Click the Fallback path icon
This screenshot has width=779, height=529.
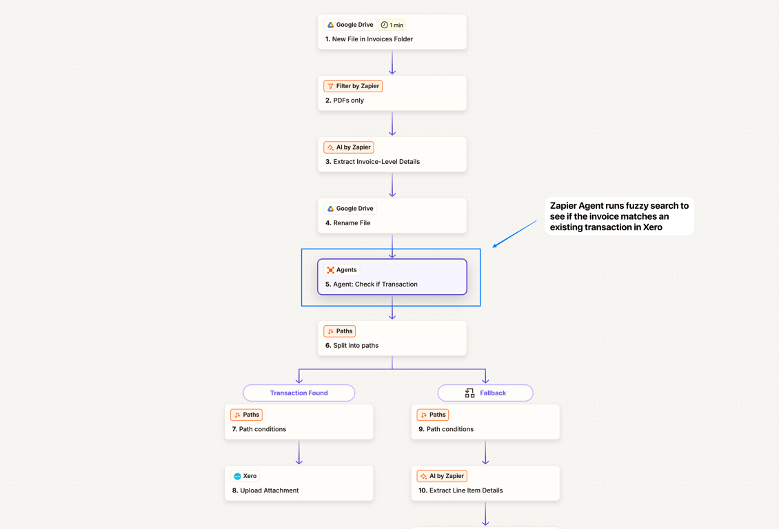[x=469, y=393]
